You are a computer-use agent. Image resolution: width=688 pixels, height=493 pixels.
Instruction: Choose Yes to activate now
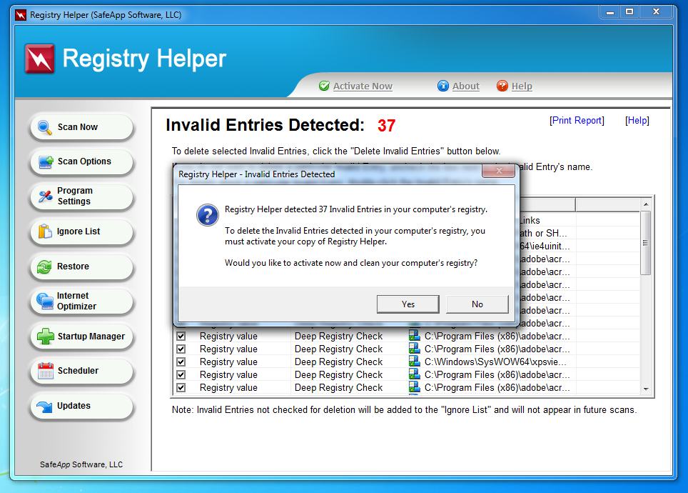408,304
